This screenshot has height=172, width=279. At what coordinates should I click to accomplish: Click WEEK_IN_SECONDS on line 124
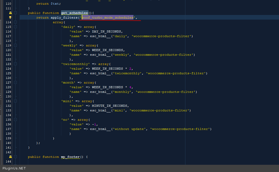pyautogui.click(x=108, y=69)
